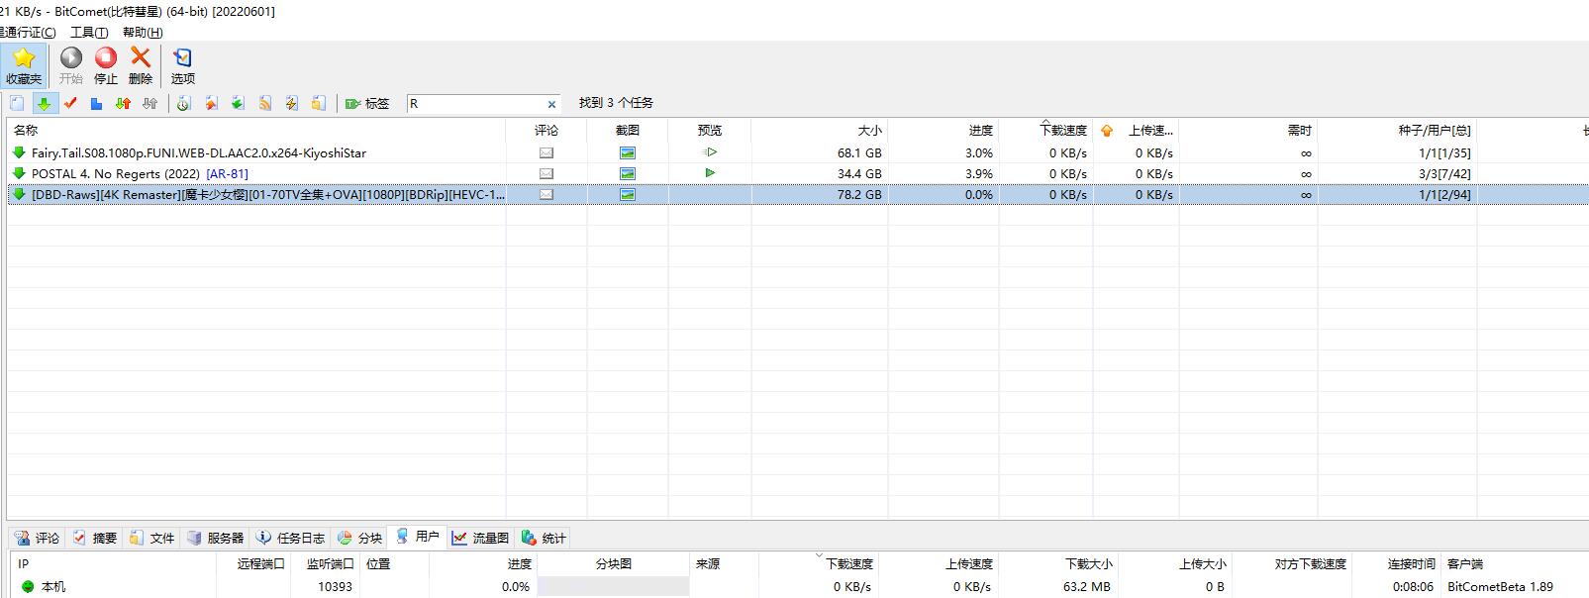Select the 用户 peers tab
This screenshot has height=598, width=1589.
(417, 537)
